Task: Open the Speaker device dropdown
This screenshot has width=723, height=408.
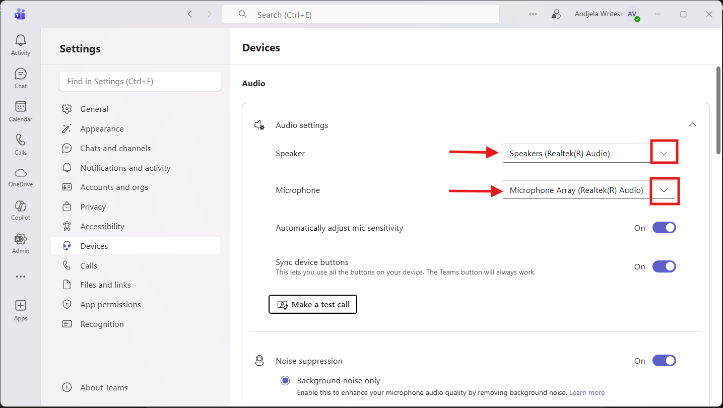Action: coord(664,153)
